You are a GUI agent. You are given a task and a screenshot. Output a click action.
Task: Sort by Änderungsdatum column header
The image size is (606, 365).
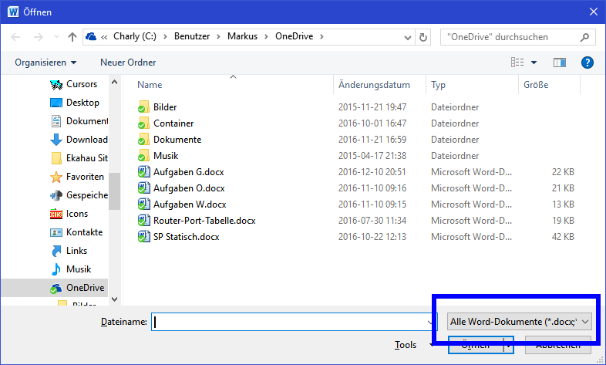coord(374,85)
